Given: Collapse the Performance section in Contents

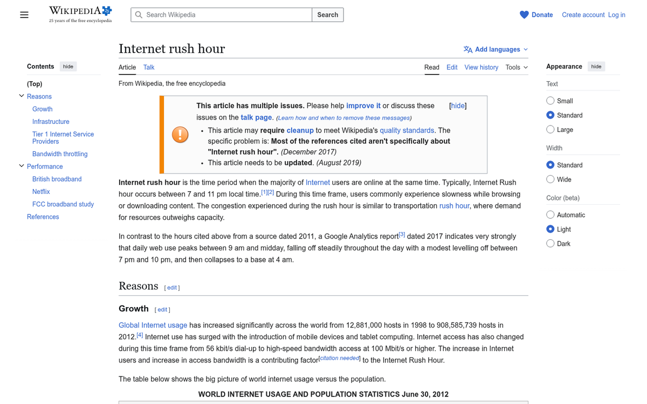Looking at the screenshot, I should (20, 166).
